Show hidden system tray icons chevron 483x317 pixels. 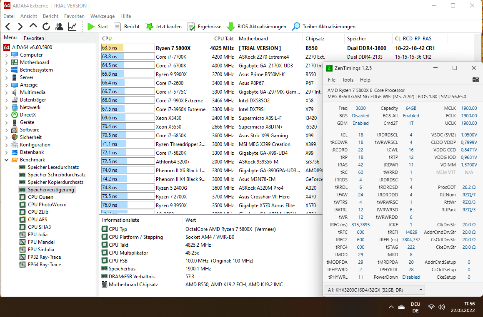[391, 307]
